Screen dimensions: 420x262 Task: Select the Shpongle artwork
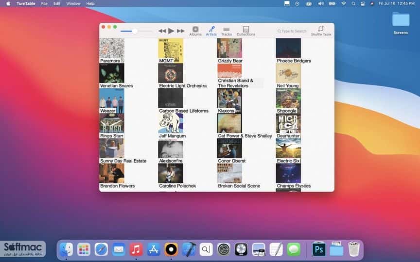[x=288, y=101]
